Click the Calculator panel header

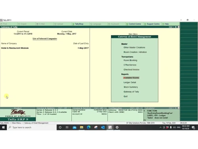pos(160,108)
